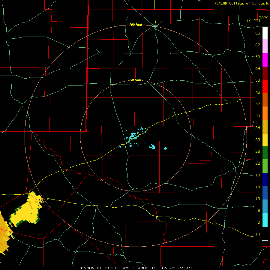Click the 14 value on scale
The width and height of the screenshot is (270, 270).
coord(258,187)
